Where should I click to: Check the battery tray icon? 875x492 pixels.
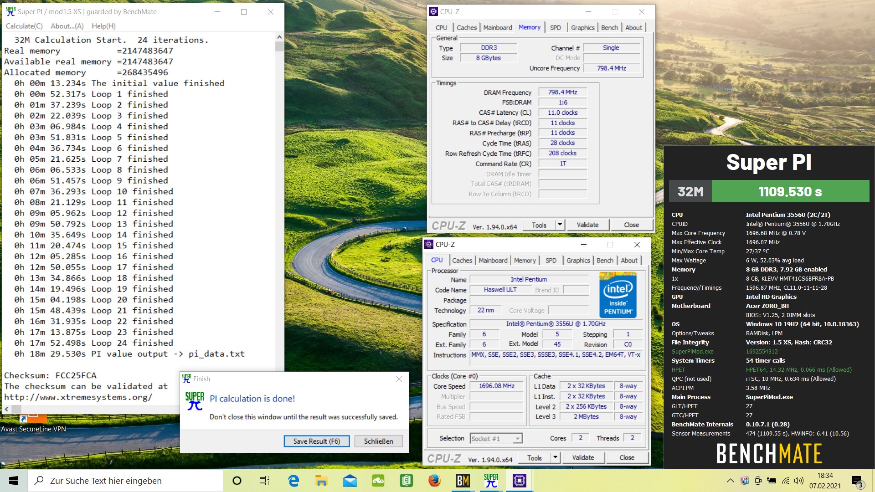(772, 481)
